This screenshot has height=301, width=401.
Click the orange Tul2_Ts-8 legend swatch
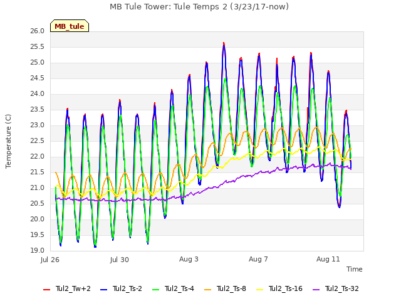[207, 290]
